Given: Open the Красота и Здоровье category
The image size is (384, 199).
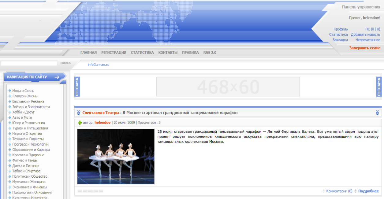Looking at the screenshot, I should (x=28, y=155).
